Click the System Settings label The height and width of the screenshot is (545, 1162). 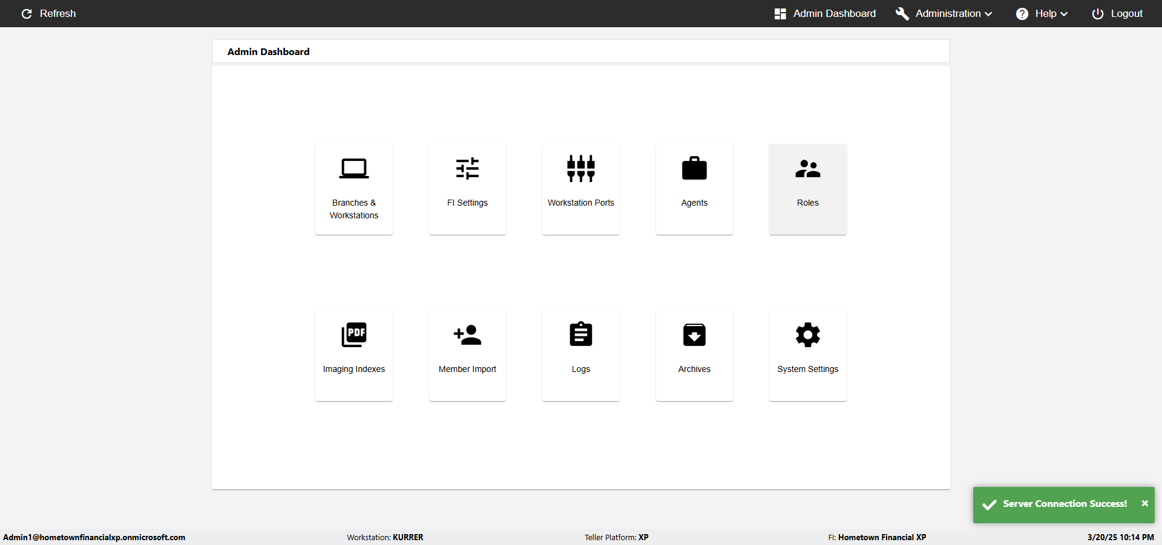(808, 369)
